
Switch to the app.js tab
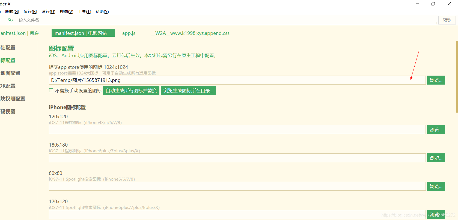click(x=129, y=33)
